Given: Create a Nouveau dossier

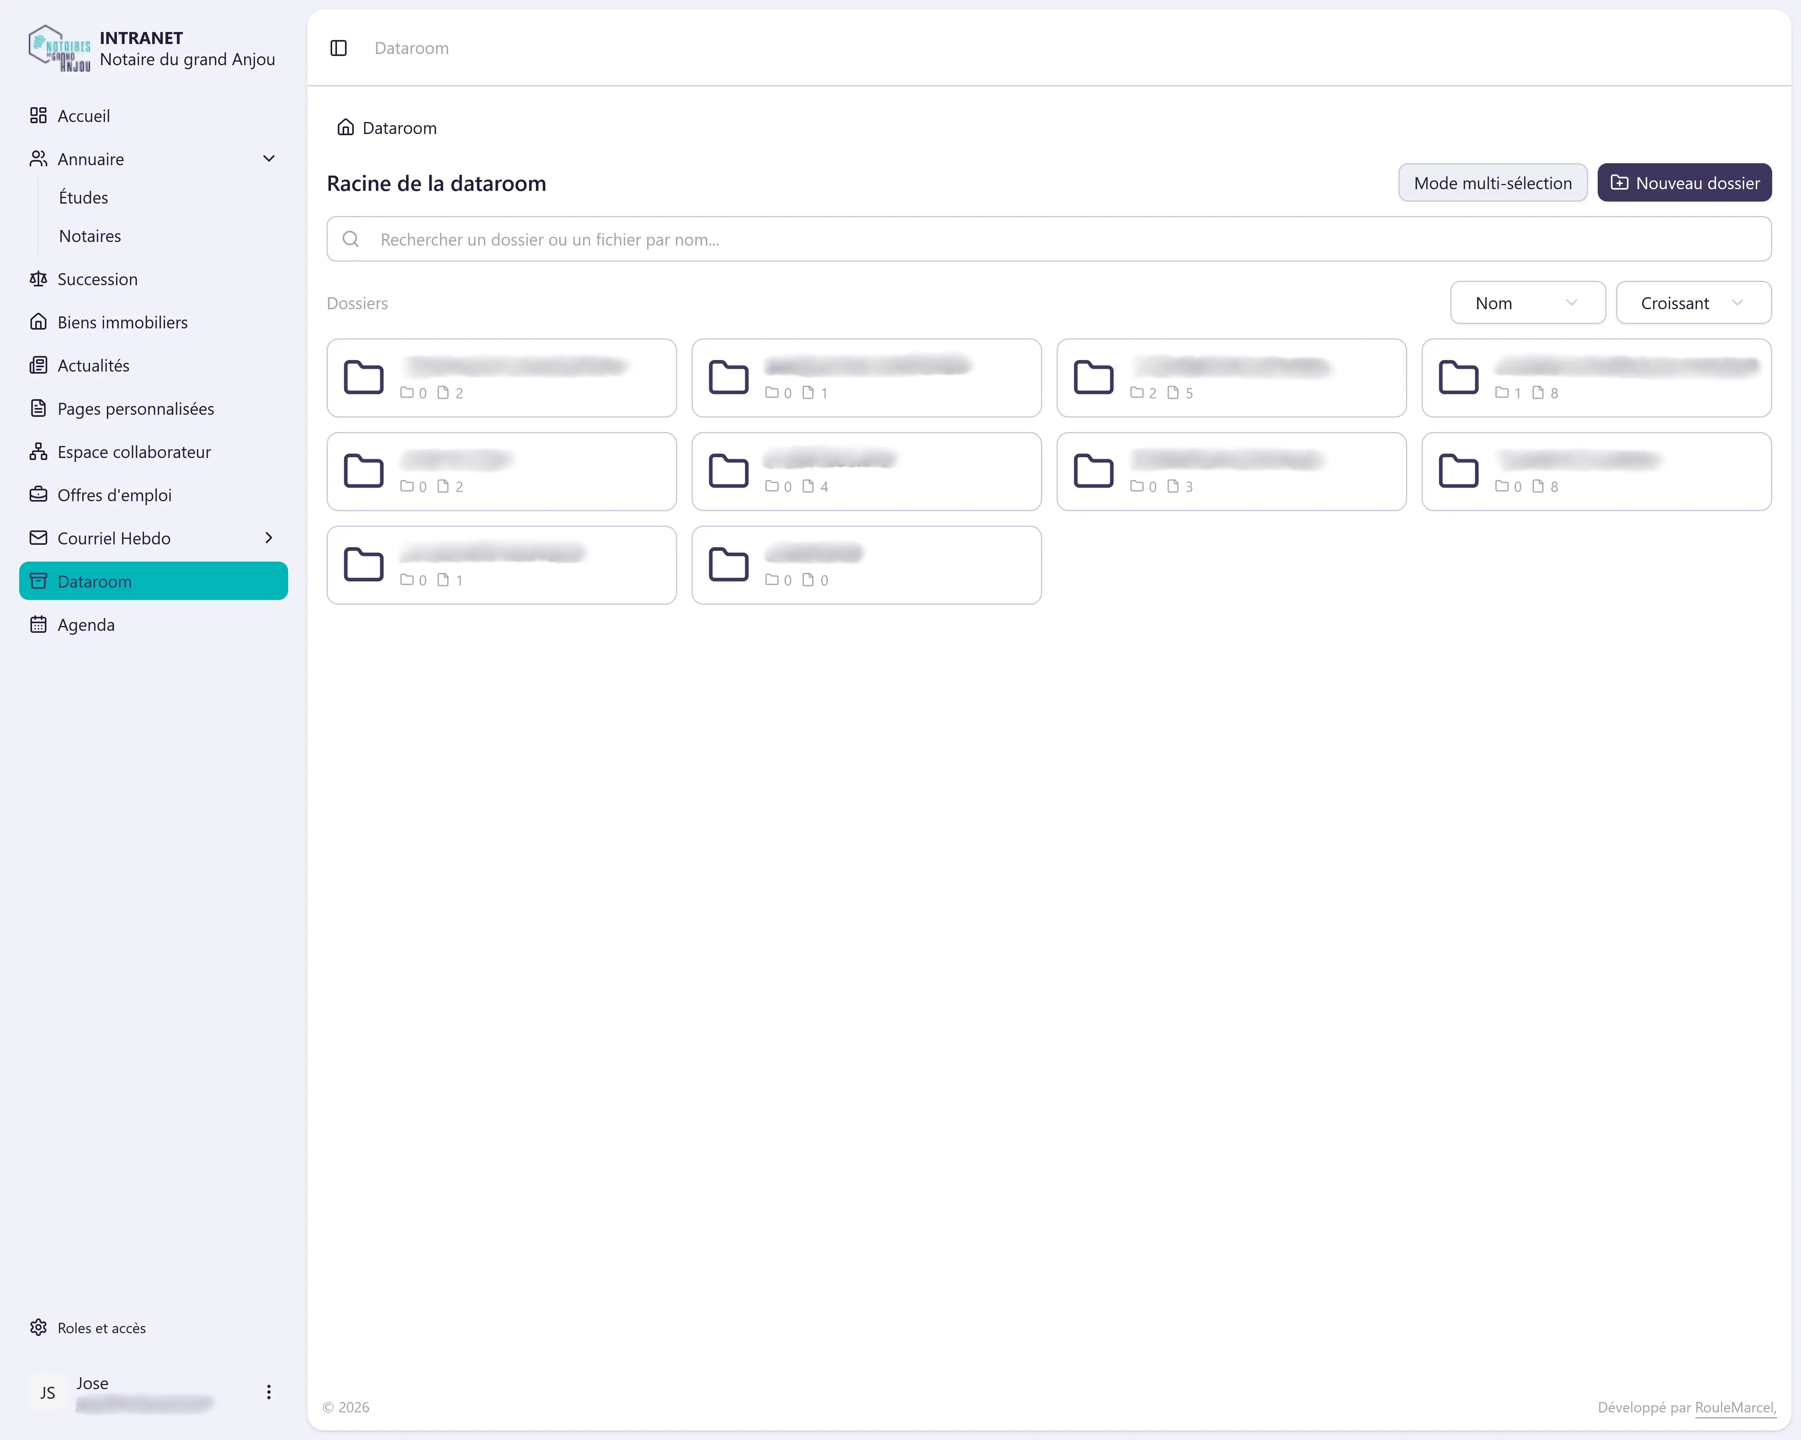Looking at the screenshot, I should (1684, 183).
